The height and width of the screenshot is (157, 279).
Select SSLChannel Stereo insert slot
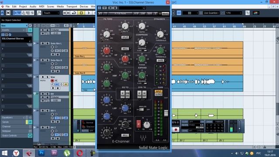[17, 40]
